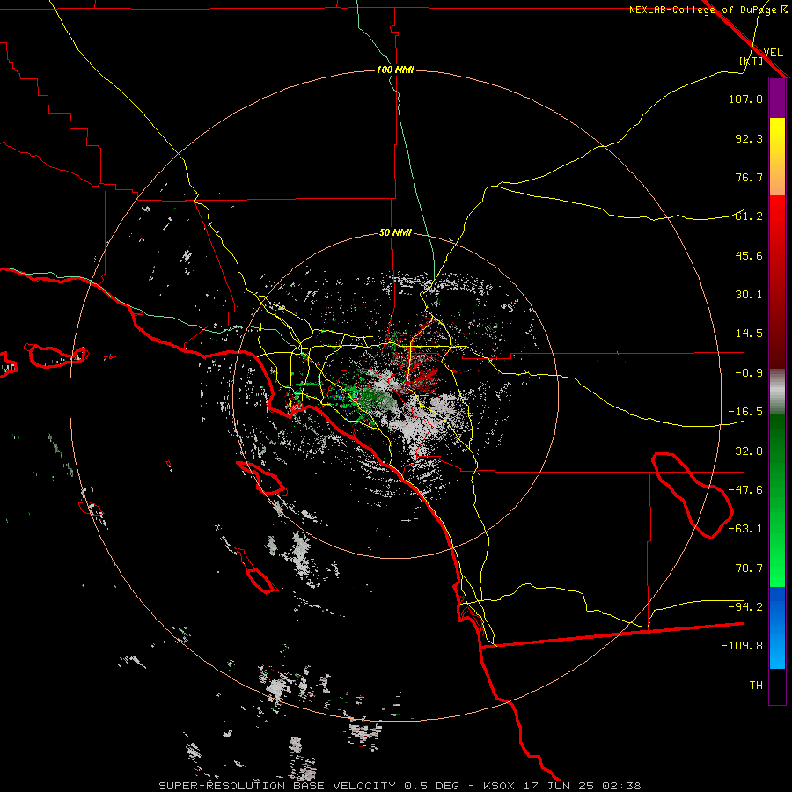Click the -63.1 velocity scale value
This screenshot has width=792, height=792.
(745, 529)
